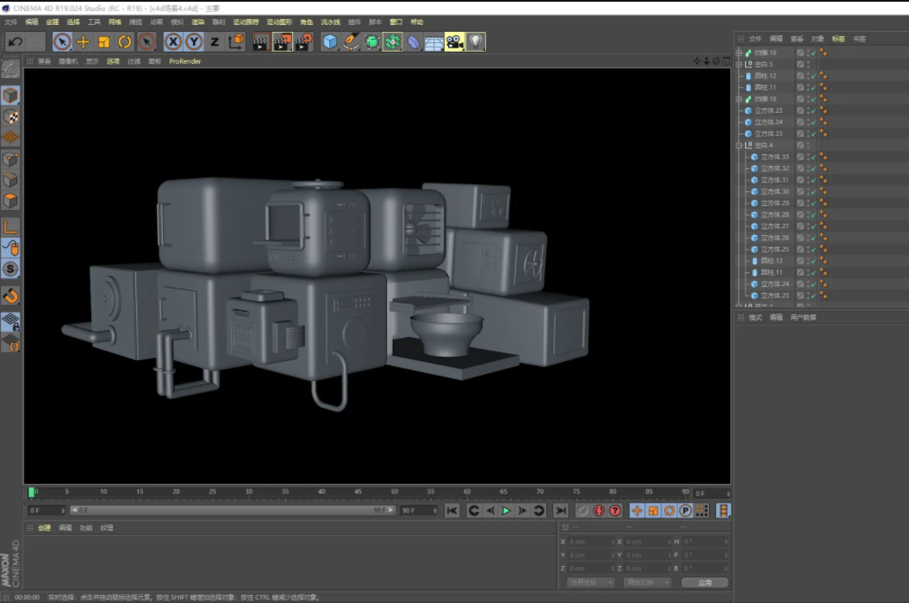Select the Move tool
The width and height of the screenshot is (909, 603).
(84, 41)
